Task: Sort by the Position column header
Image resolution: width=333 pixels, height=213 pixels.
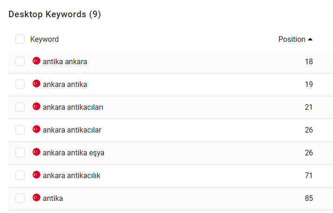Action: (x=292, y=39)
